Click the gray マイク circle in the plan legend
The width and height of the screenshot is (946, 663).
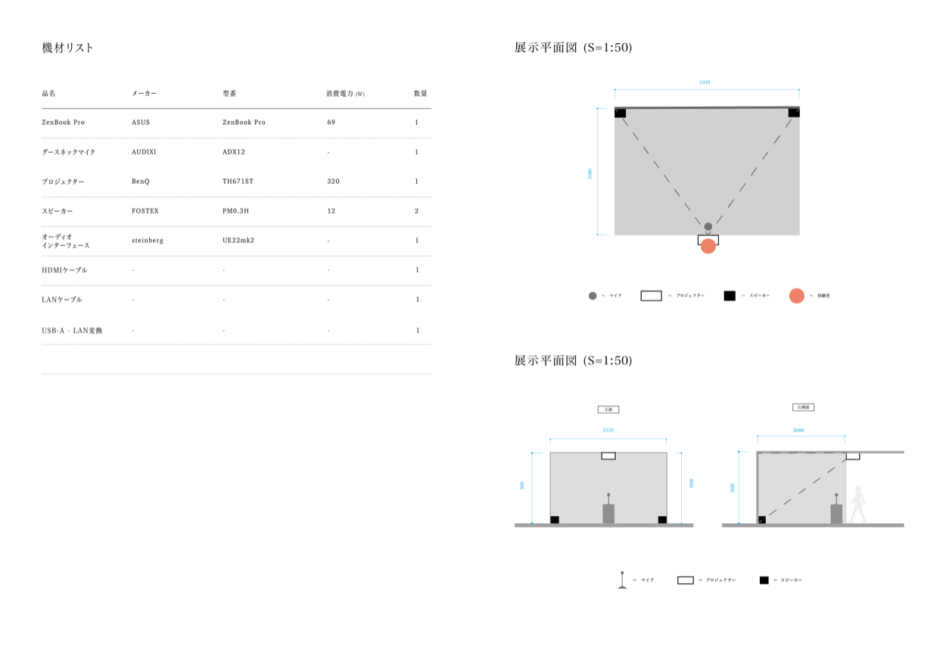pyautogui.click(x=593, y=295)
